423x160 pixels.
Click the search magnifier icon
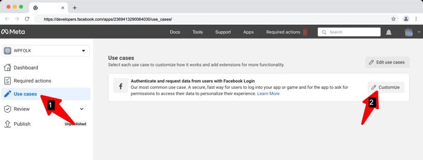click(x=324, y=32)
